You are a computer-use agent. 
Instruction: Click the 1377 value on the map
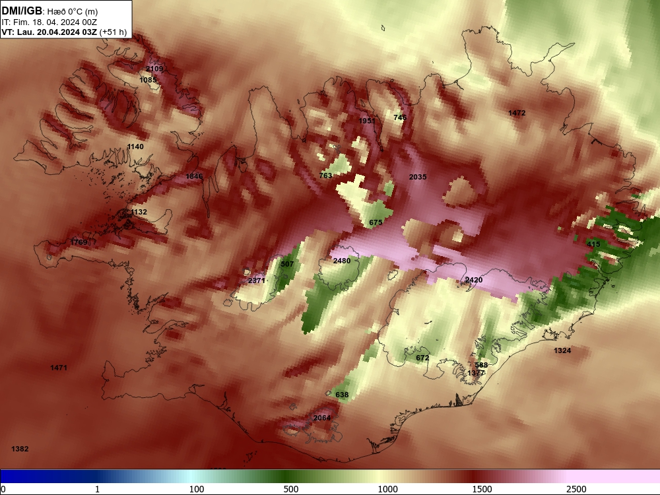pos(476,373)
